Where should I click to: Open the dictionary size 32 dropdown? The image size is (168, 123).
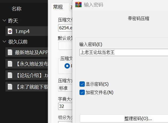coord(65,106)
